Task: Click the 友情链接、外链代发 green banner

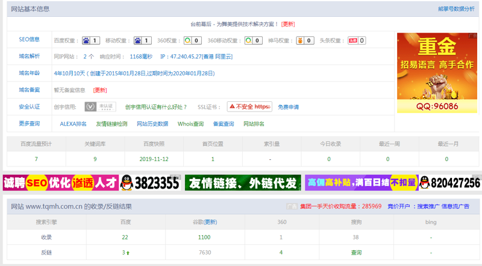Action: [243, 183]
